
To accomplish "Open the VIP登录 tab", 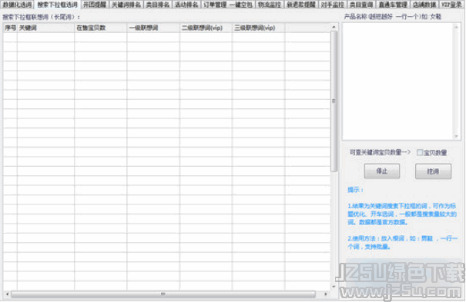I will [x=451, y=5].
